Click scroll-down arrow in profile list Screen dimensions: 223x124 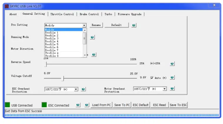(x=85, y=55)
